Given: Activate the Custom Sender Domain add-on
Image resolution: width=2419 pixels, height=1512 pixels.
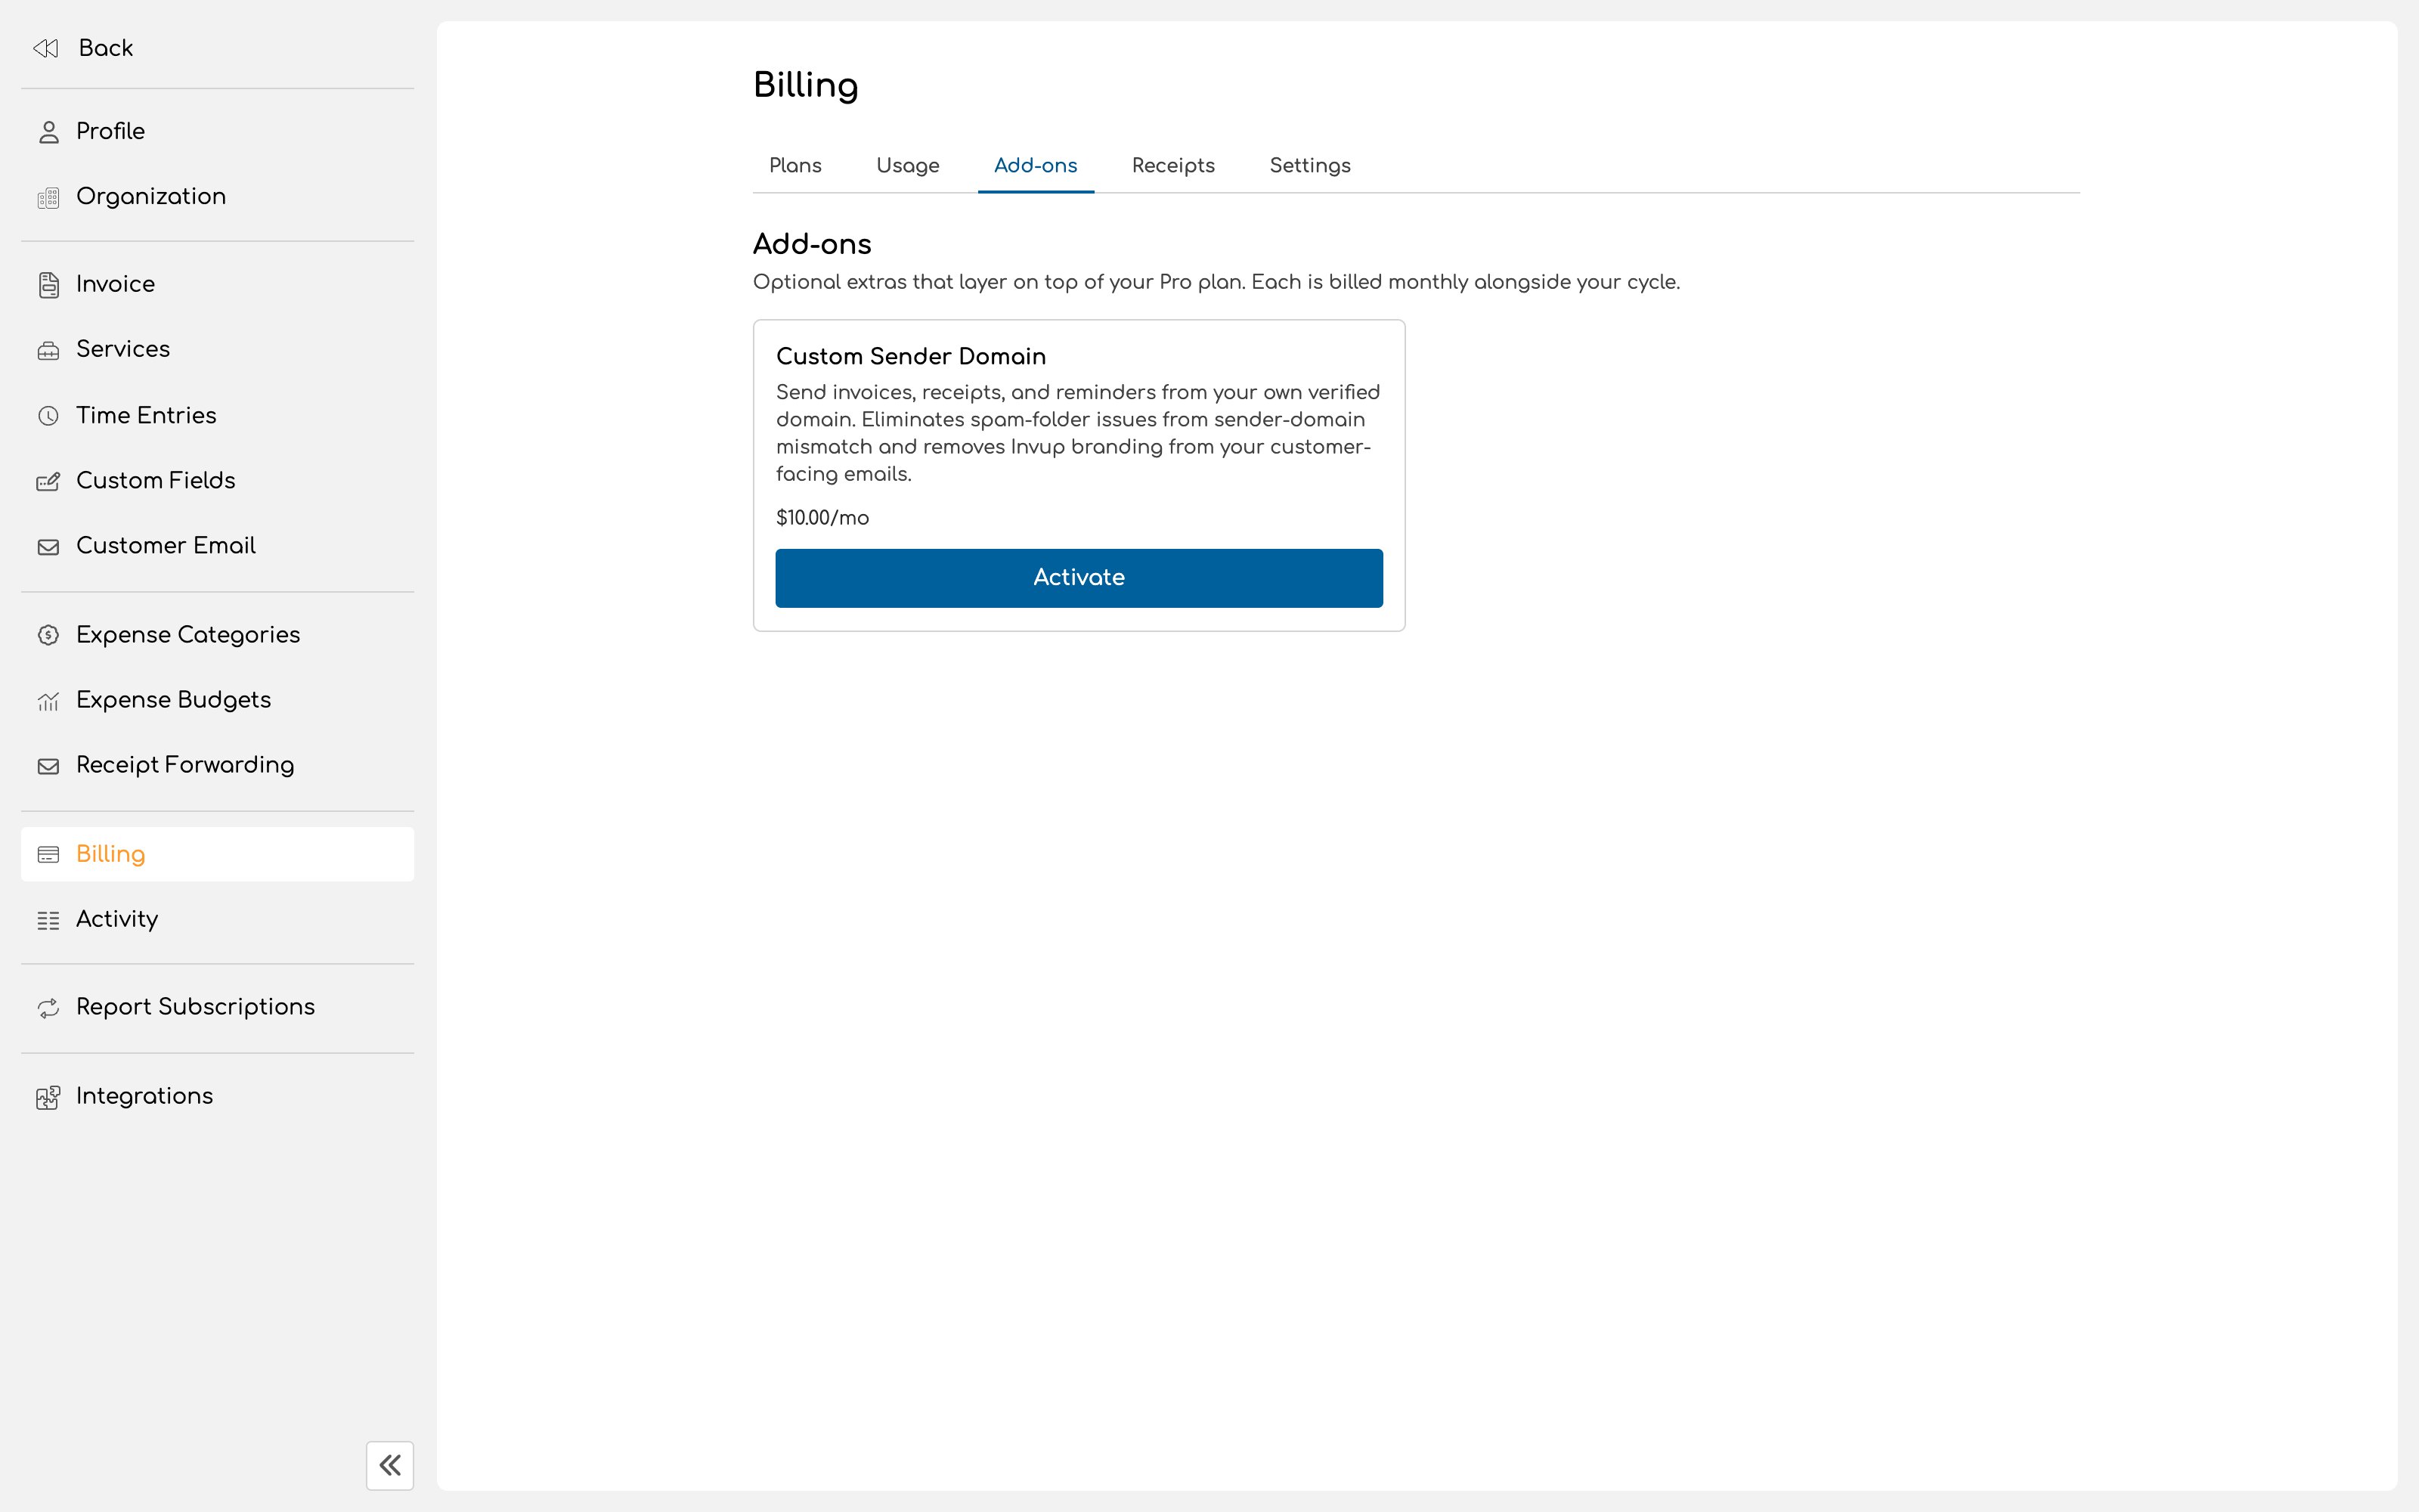Looking at the screenshot, I should coord(1079,578).
